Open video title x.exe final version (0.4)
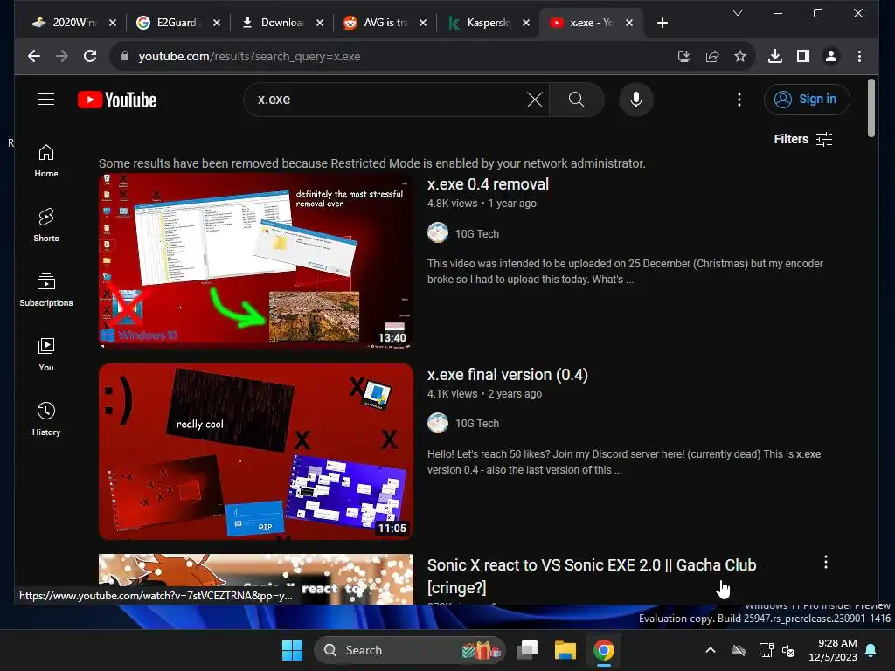Screen dimensions: 895x671 (x=508, y=375)
